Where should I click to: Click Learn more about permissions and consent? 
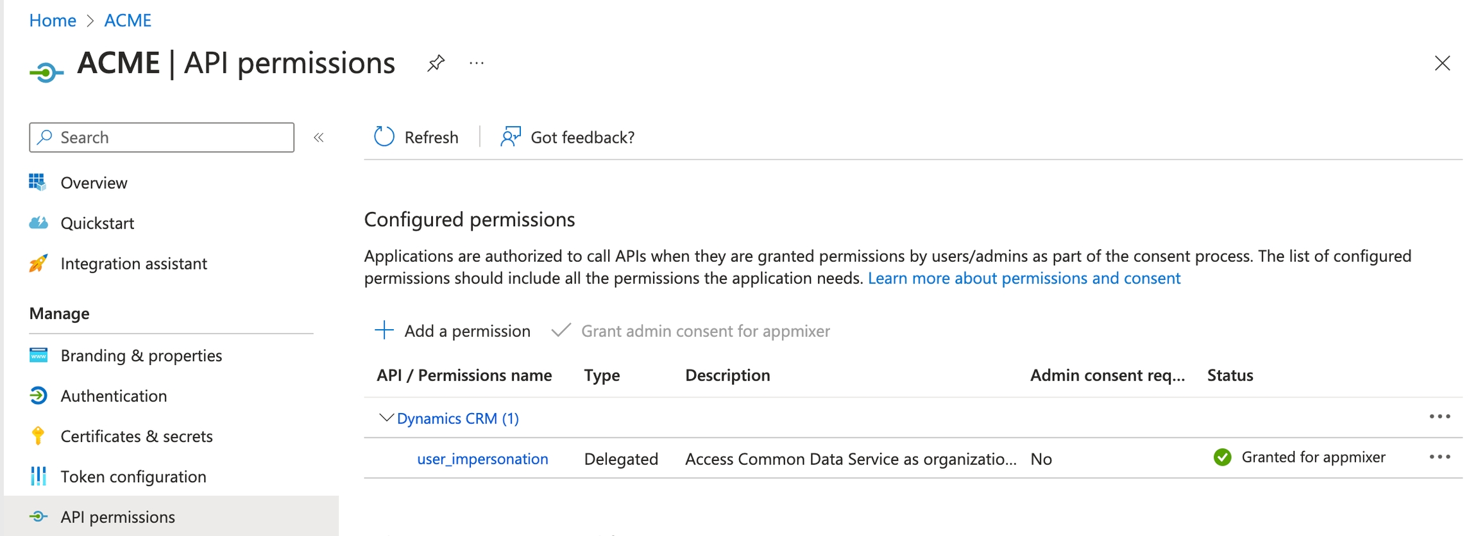(x=1024, y=279)
